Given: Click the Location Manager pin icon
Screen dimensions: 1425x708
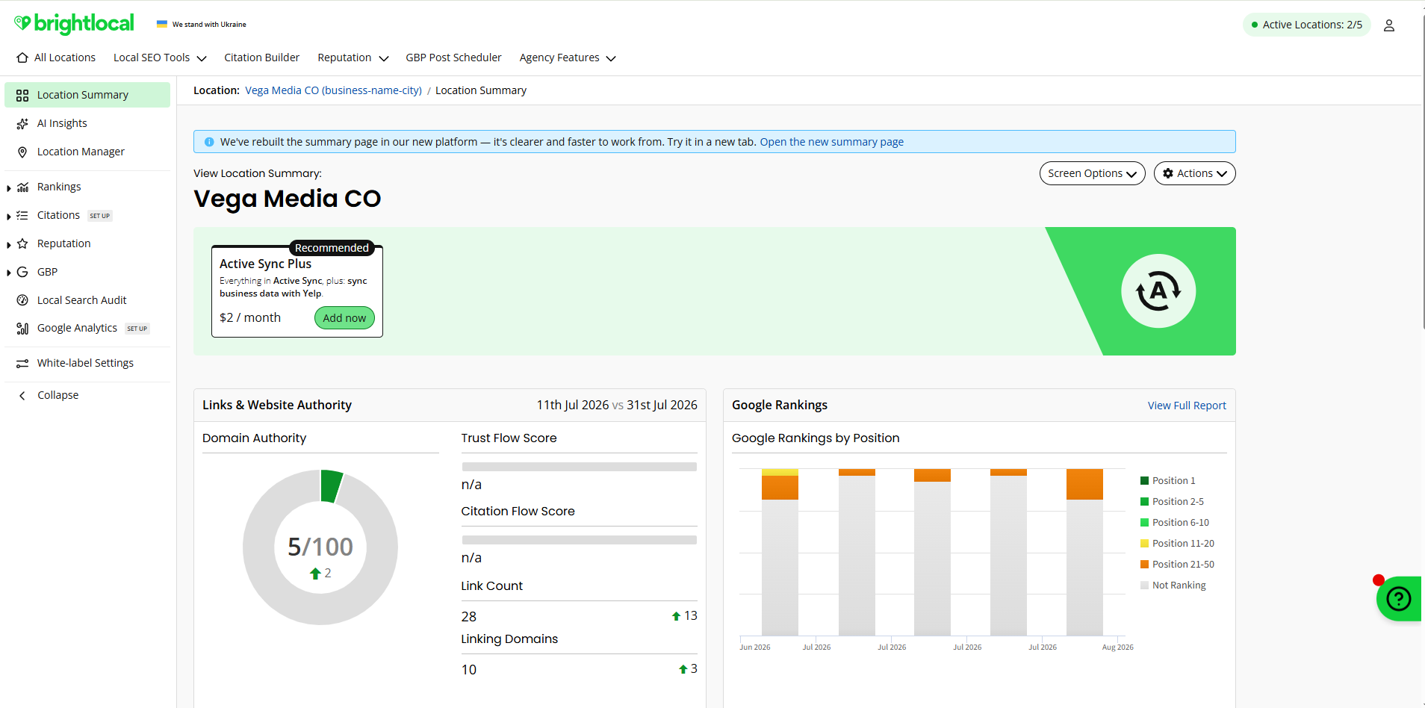Looking at the screenshot, I should pos(22,152).
